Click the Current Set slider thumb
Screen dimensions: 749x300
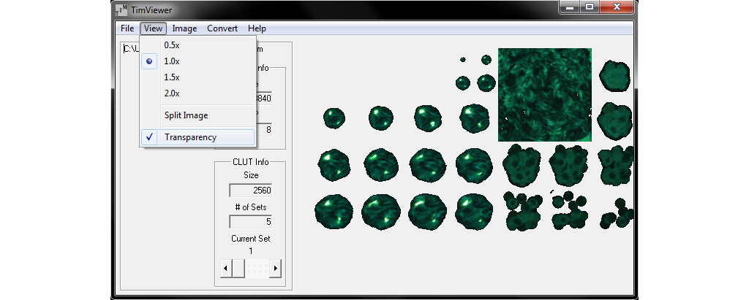click(238, 269)
